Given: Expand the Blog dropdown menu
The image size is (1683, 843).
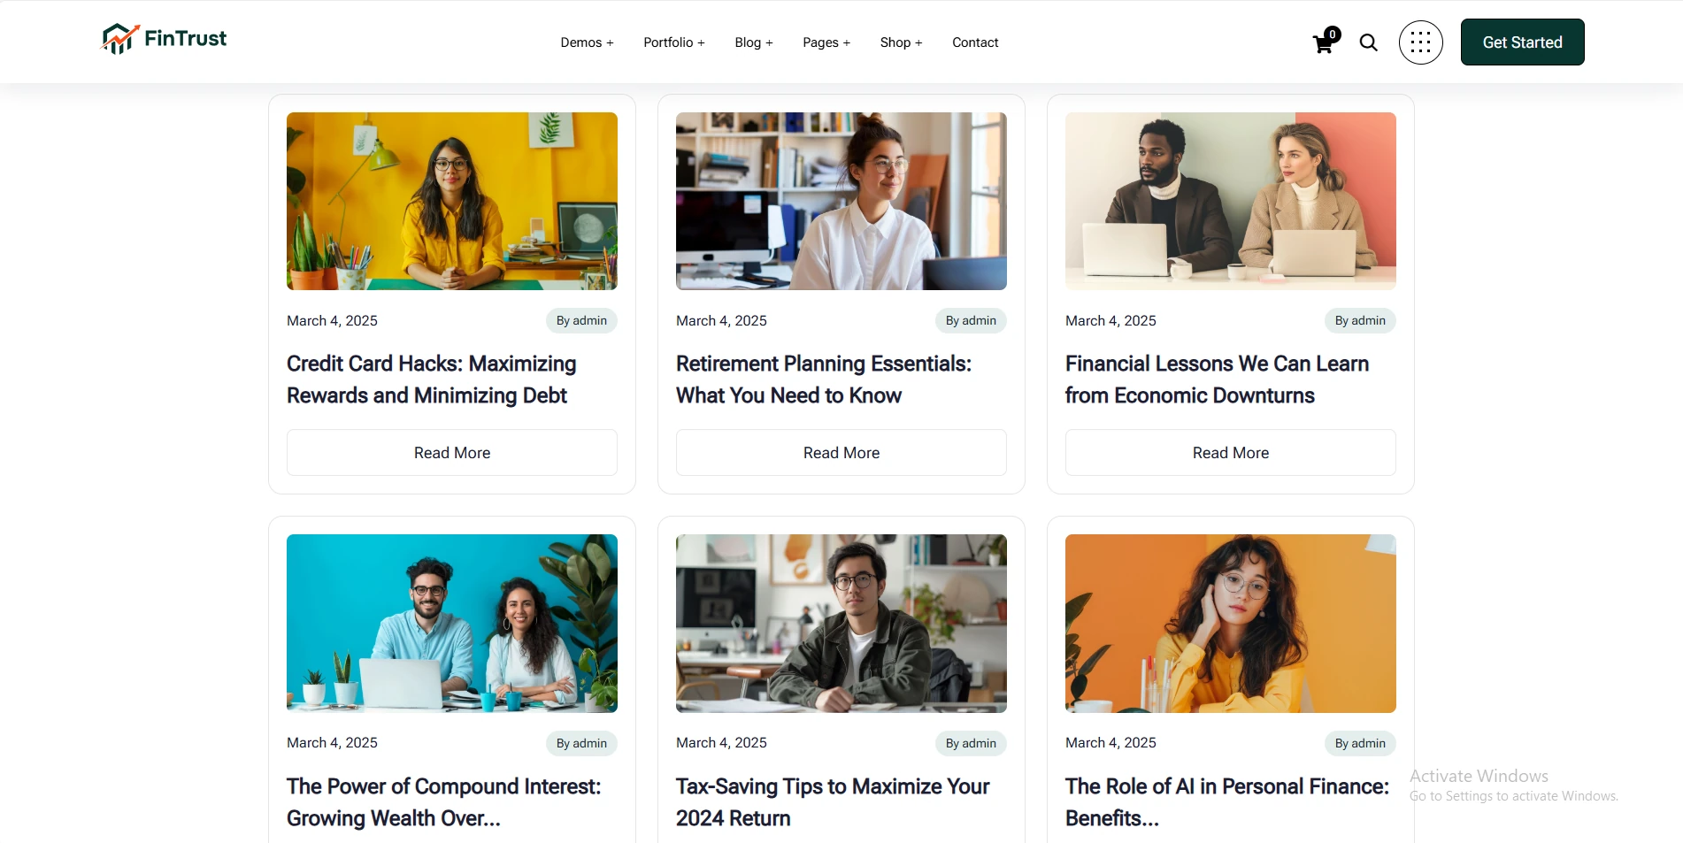Looking at the screenshot, I should coord(753,42).
